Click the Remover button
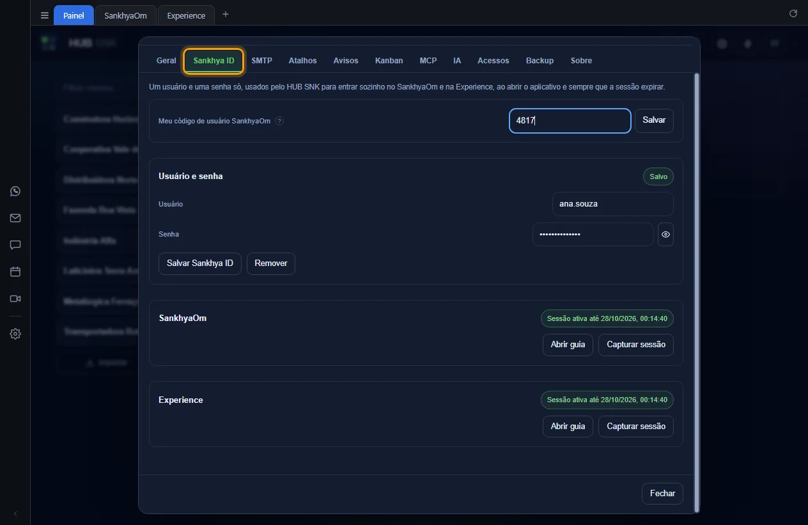 click(271, 263)
